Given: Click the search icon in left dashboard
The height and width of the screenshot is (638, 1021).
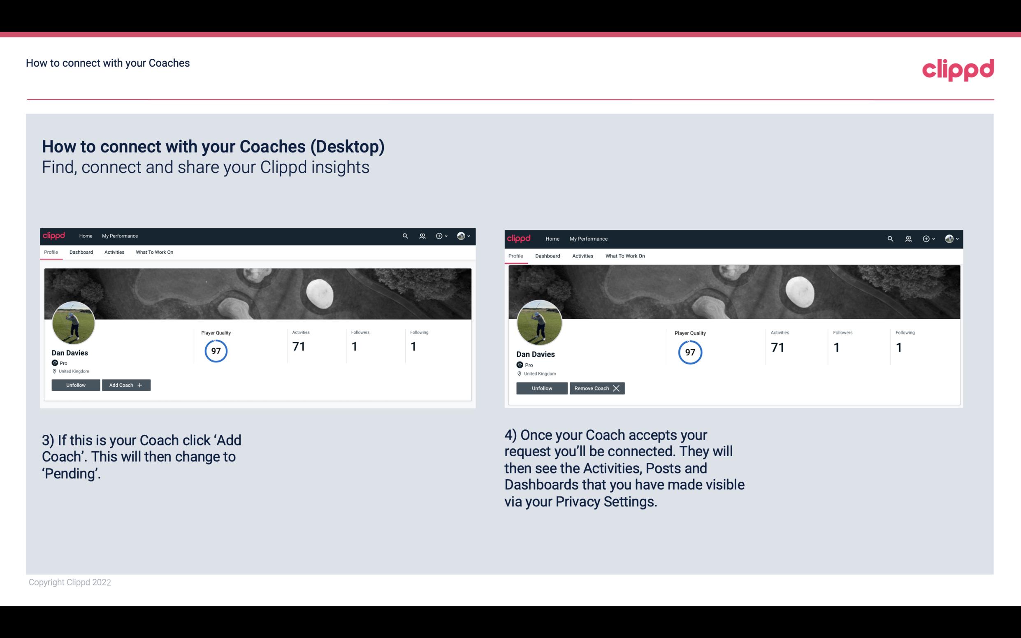Looking at the screenshot, I should point(404,235).
